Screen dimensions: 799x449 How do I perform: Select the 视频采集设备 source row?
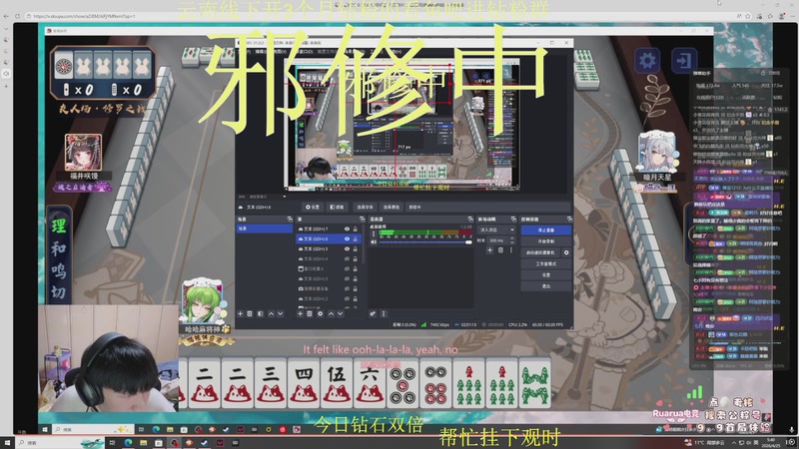coord(330,288)
